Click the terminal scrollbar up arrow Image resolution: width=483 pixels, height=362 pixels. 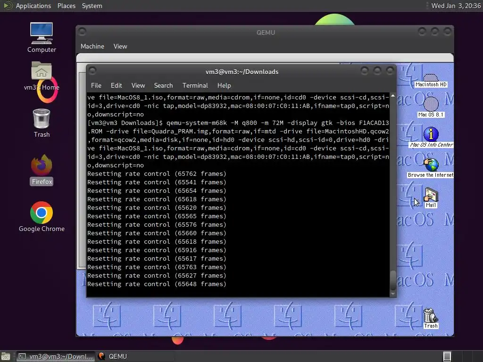tap(393, 96)
